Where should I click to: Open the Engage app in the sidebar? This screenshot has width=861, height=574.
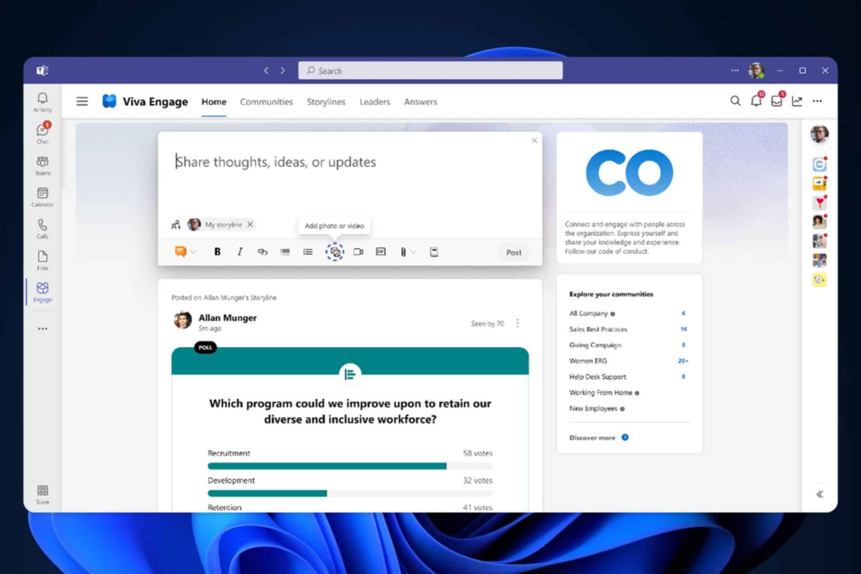point(43,292)
